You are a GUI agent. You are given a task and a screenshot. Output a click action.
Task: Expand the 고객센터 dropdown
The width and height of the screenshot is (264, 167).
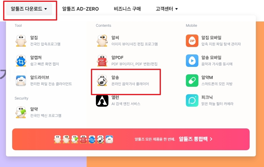[167, 9]
